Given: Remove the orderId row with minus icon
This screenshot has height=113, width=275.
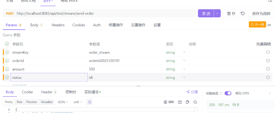Looking at the screenshot, I should click(x=268, y=61).
